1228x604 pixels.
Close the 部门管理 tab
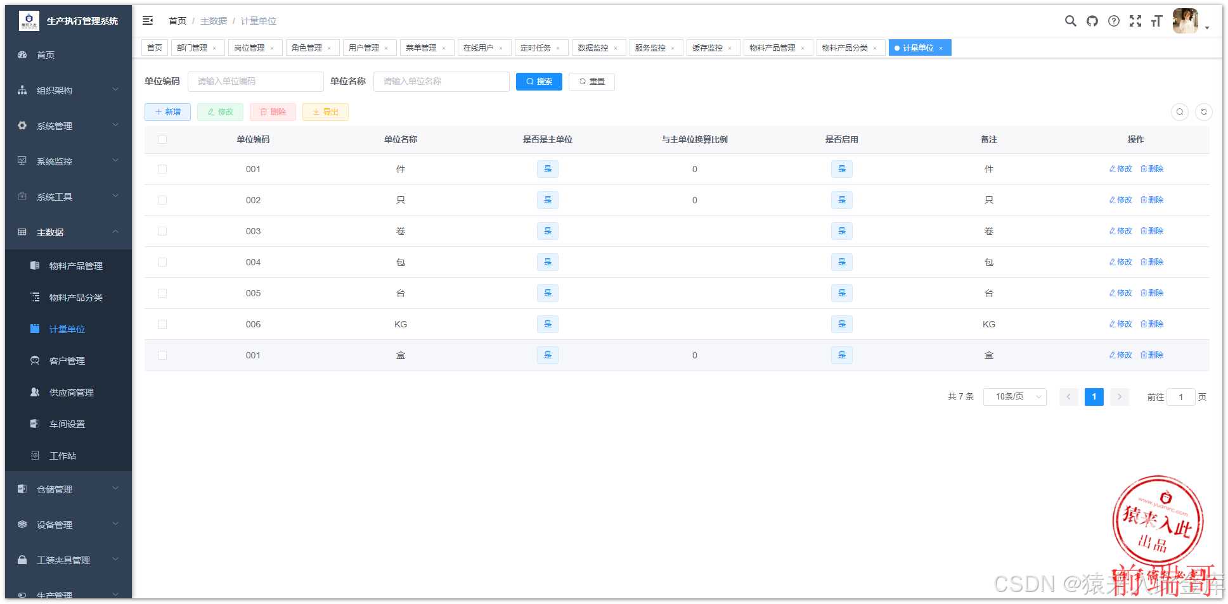[215, 48]
